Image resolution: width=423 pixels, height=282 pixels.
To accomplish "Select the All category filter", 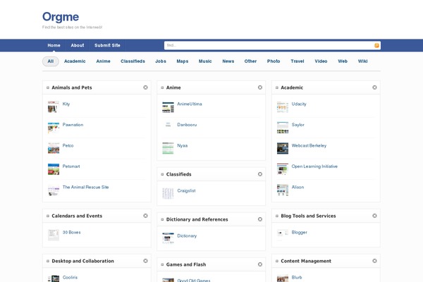I will coord(51,61).
